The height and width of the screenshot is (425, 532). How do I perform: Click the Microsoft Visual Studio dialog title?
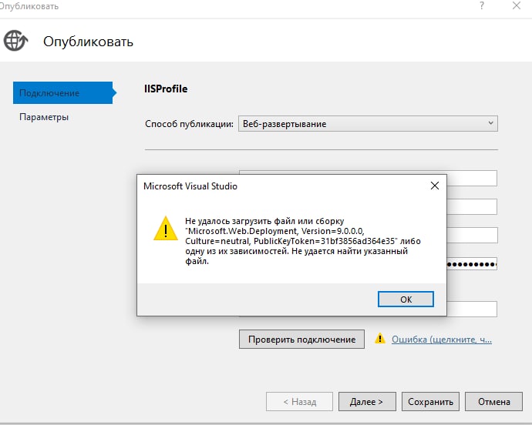coord(190,186)
